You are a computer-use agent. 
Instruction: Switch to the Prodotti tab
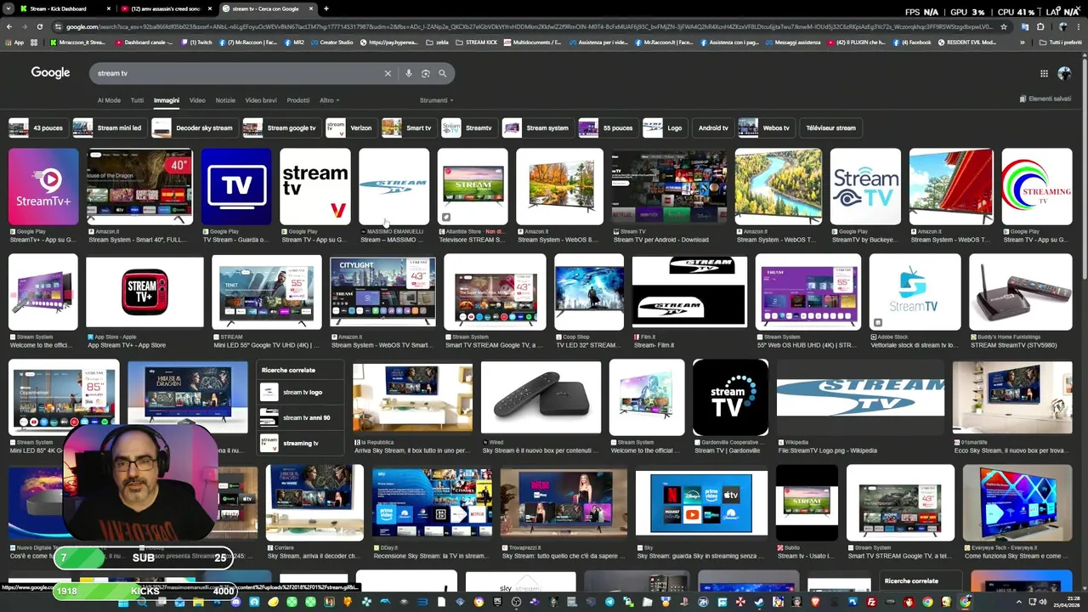coord(298,100)
